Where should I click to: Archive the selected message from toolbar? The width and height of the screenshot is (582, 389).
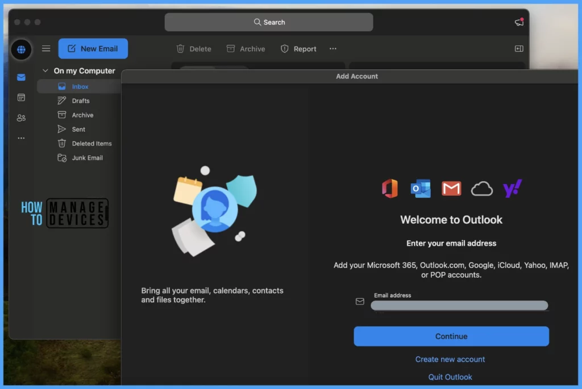(x=246, y=49)
